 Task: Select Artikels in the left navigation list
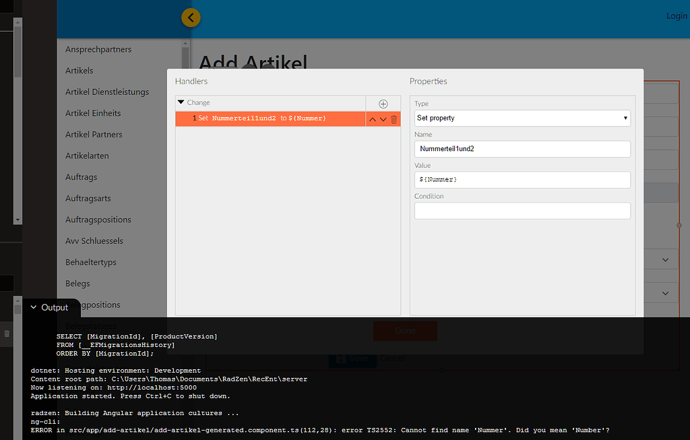[x=79, y=70]
